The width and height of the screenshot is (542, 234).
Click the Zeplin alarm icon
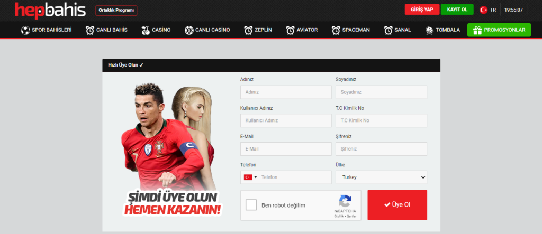(x=248, y=30)
